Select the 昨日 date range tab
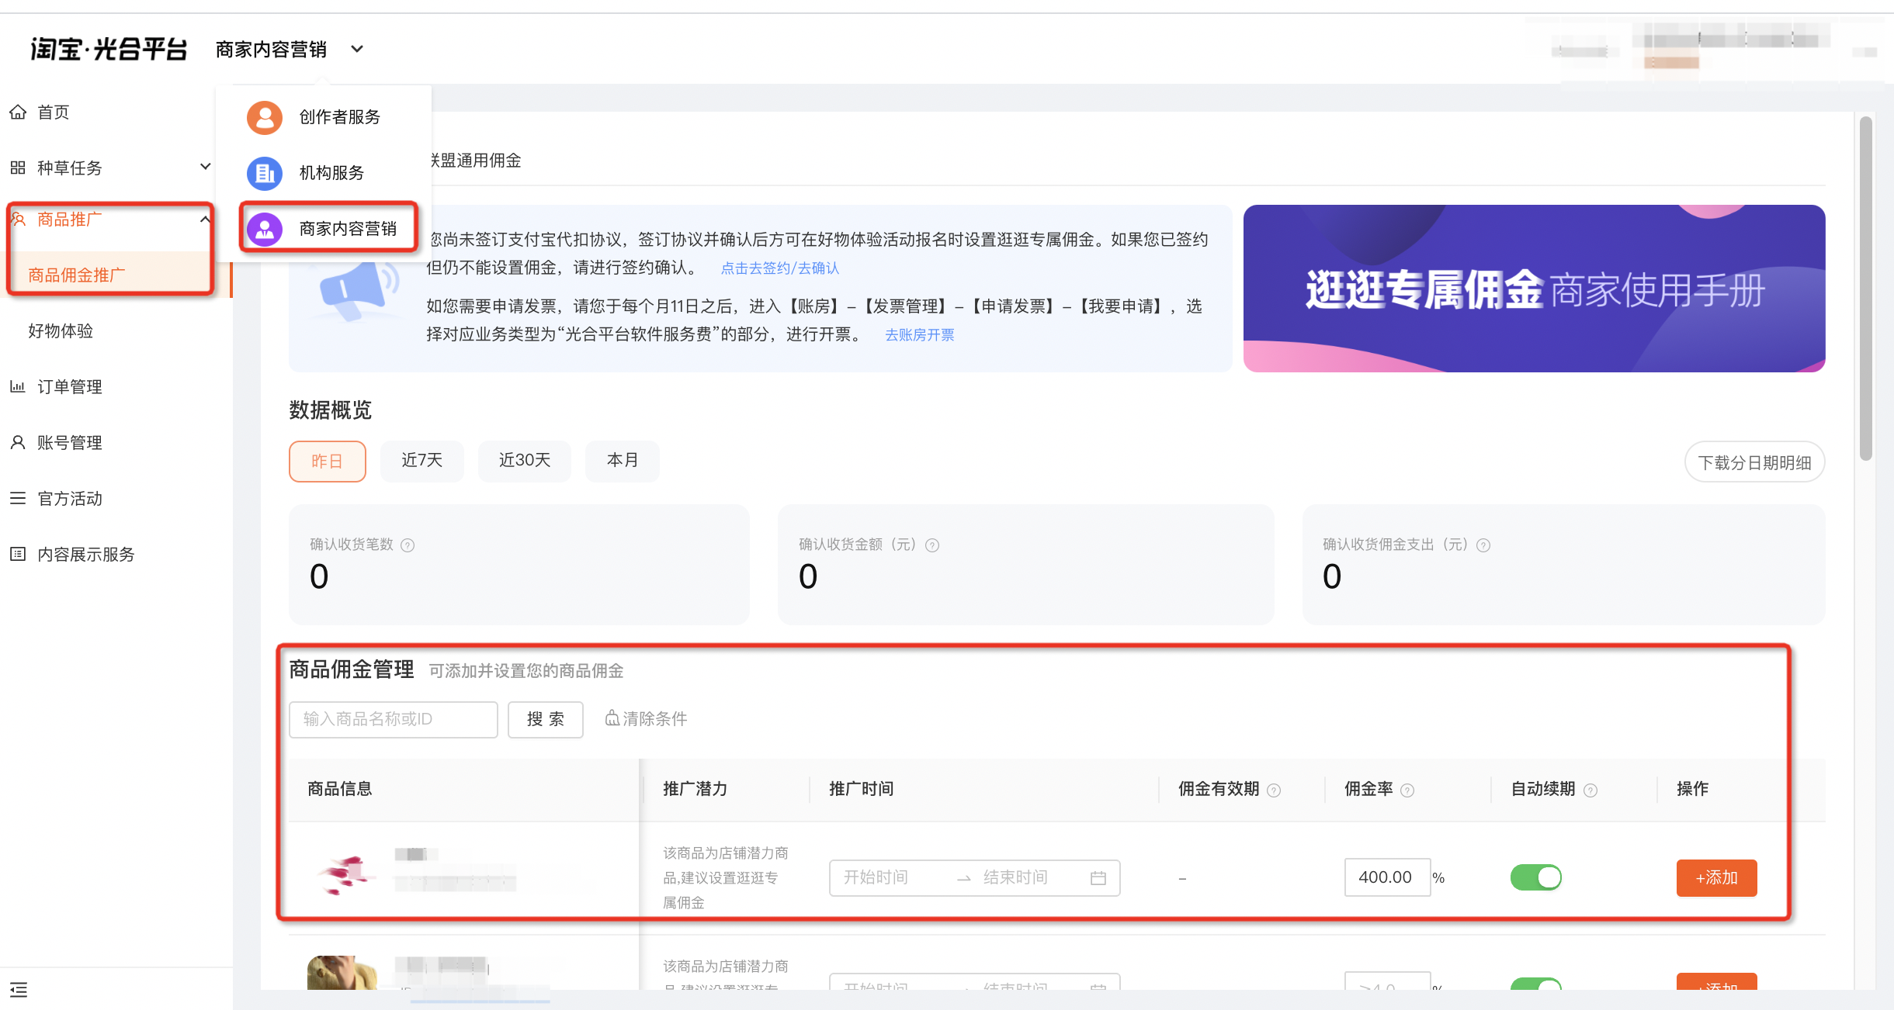This screenshot has height=1010, width=1894. (x=328, y=462)
